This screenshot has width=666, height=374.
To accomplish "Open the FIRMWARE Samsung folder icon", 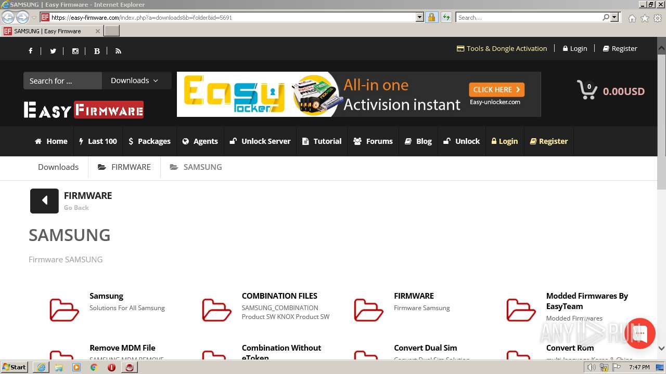I will pos(368,310).
